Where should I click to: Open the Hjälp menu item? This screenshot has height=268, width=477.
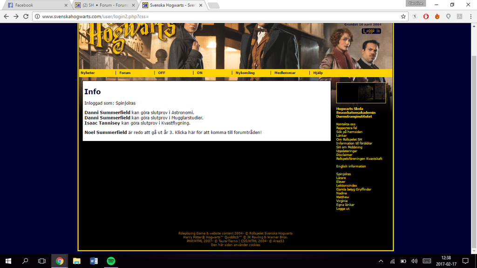coord(318,73)
